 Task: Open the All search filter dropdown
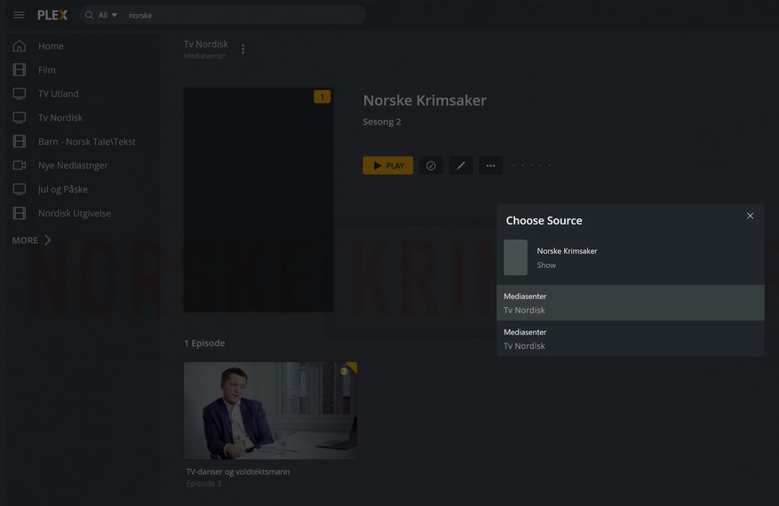[x=107, y=15]
